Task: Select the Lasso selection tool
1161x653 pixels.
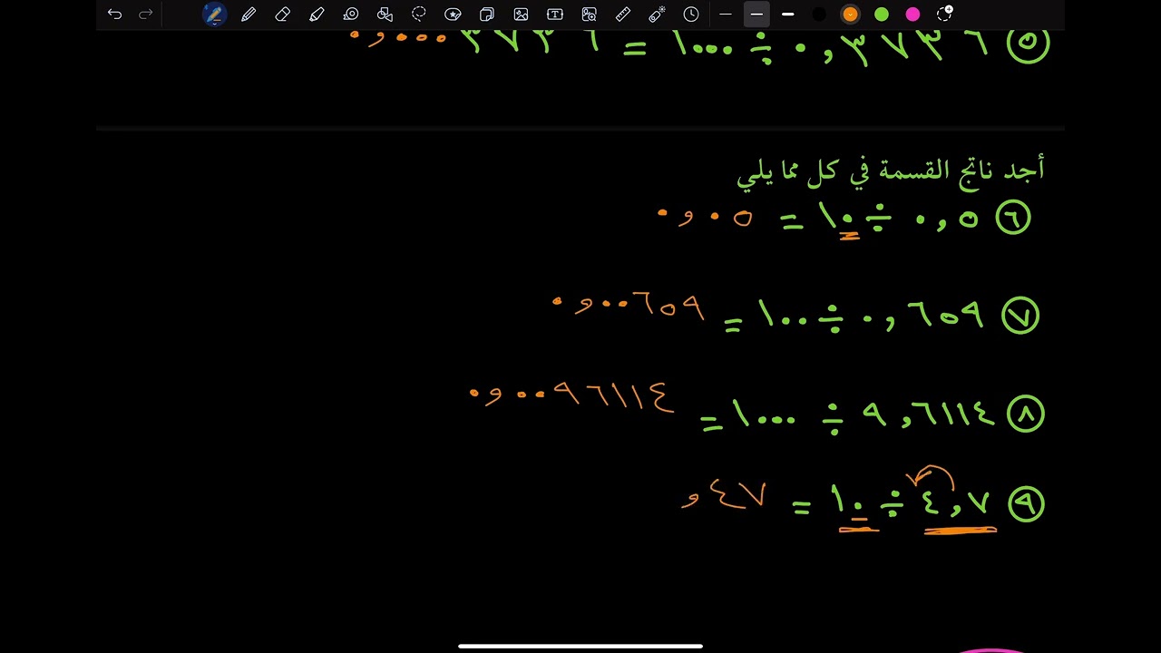Action: 418,14
